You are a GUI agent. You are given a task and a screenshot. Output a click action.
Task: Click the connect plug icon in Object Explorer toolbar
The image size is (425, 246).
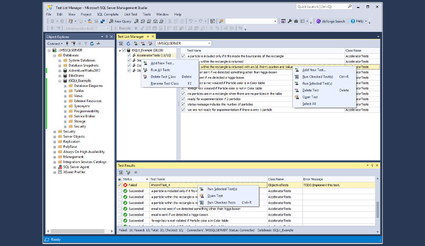click(67, 44)
